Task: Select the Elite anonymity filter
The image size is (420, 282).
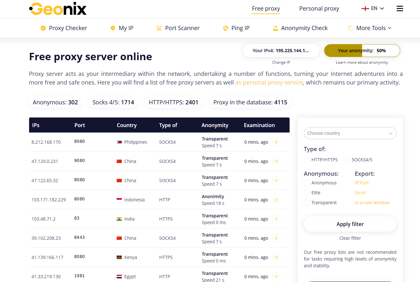Action: click(x=307, y=193)
